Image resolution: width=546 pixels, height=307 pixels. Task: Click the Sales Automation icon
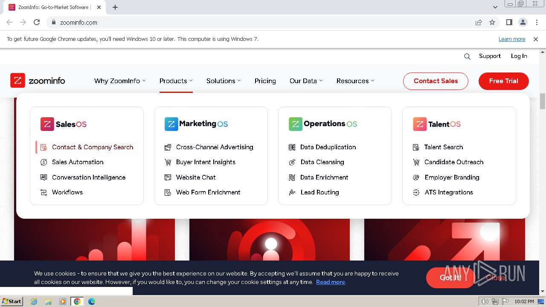point(44,162)
